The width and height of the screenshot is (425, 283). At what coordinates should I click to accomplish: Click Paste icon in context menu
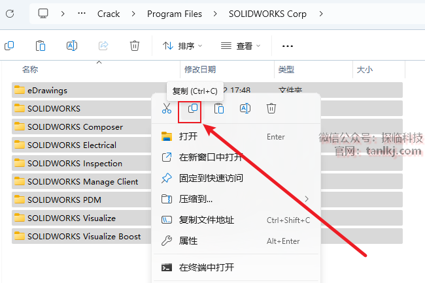(219, 108)
